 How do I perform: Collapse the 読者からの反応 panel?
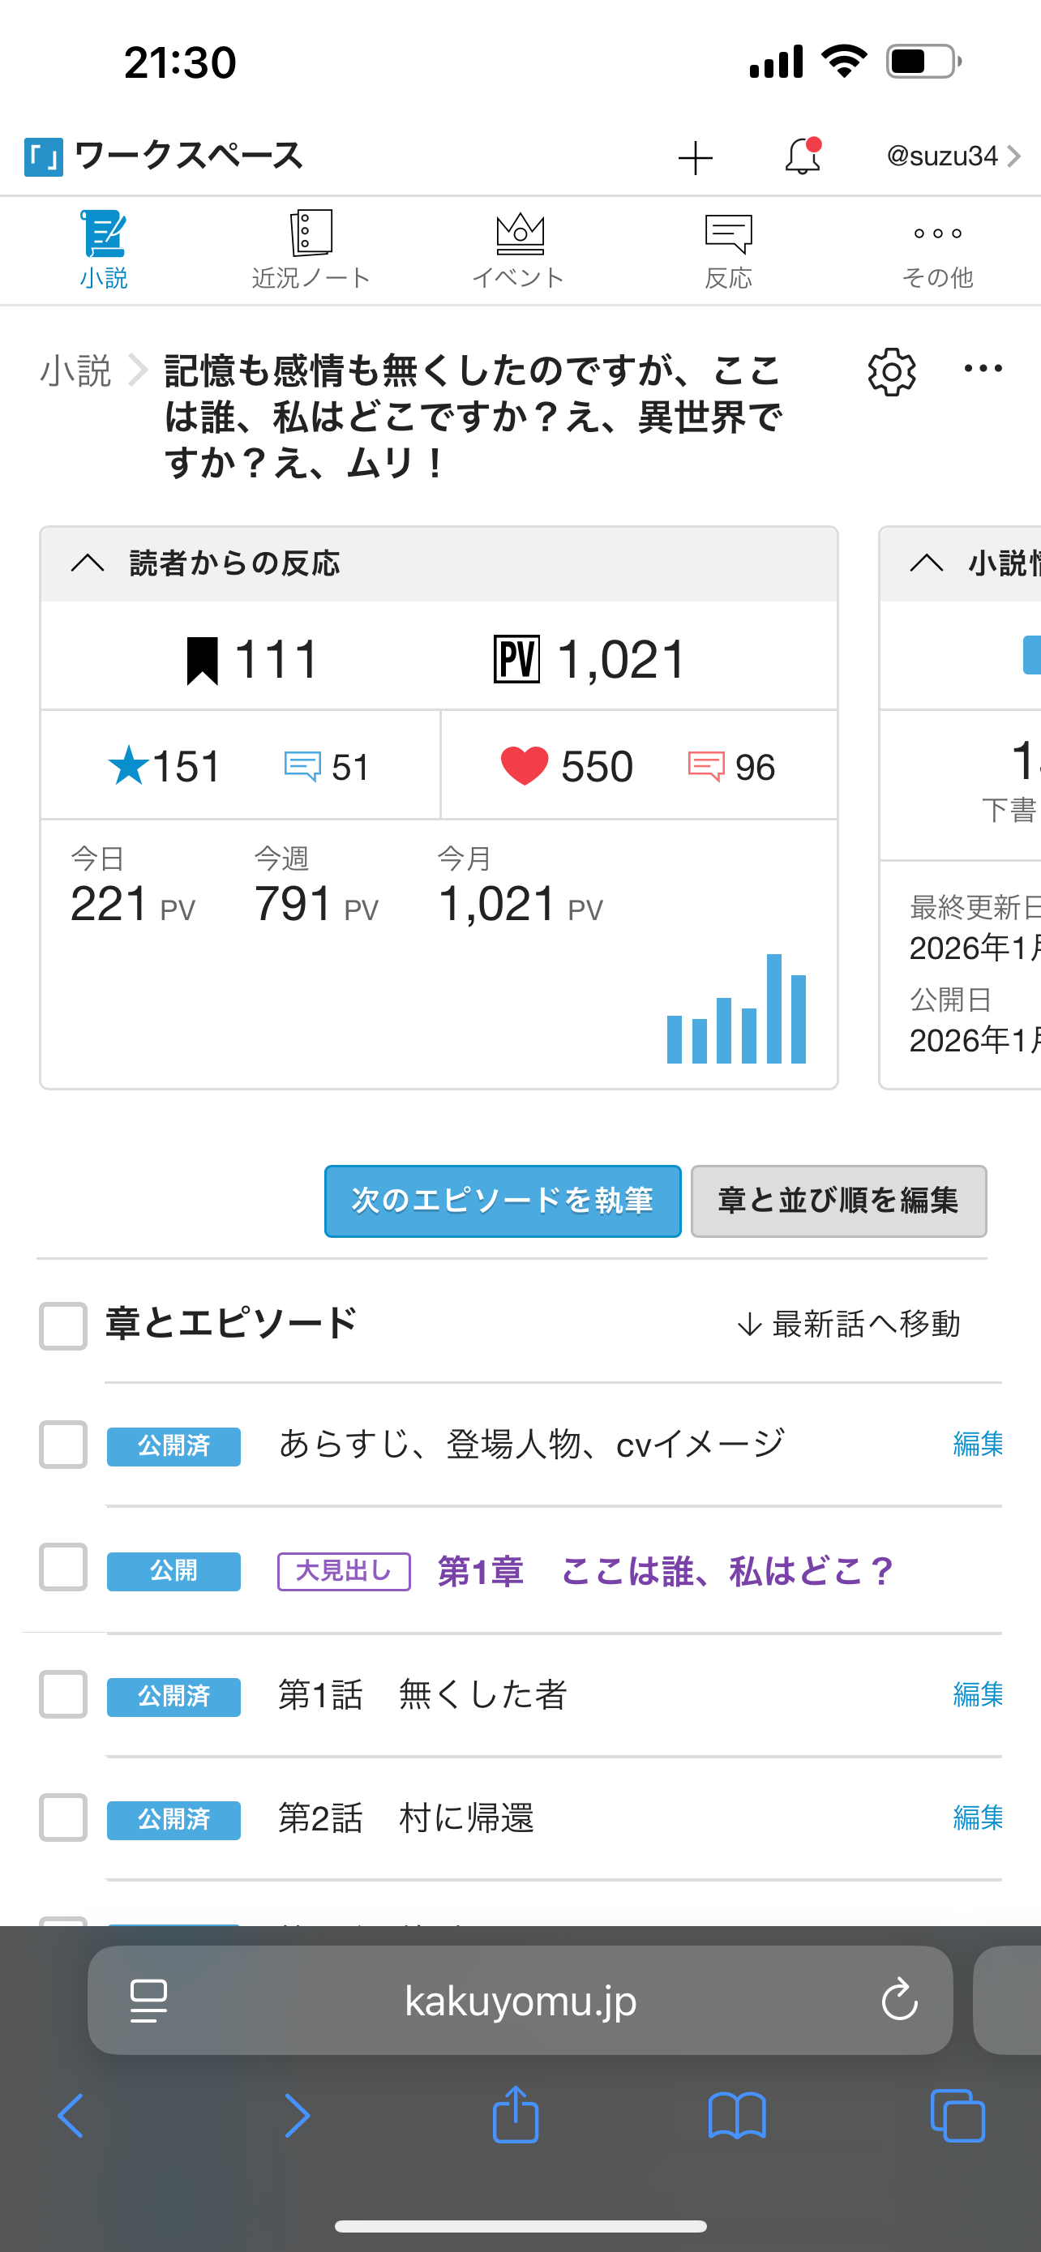(88, 563)
